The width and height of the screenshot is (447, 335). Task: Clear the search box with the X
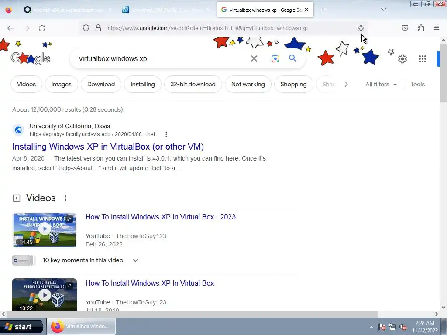pos(254,59)
